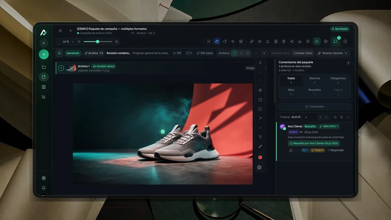Open the notifications bell in sidebar
391x220 pixels.
click(44, 188)
